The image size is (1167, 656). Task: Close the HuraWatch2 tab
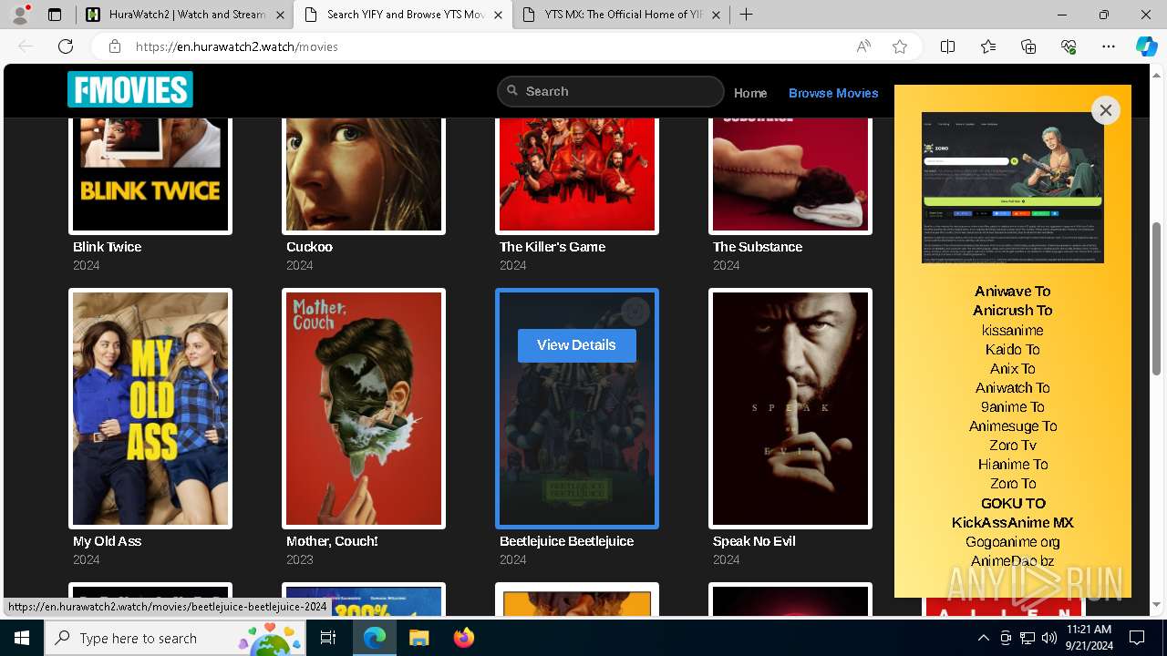pyautogui.click(x=280, y=15)
